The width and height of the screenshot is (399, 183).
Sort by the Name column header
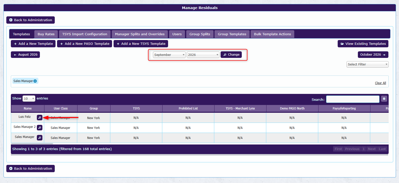coord(28,108)
